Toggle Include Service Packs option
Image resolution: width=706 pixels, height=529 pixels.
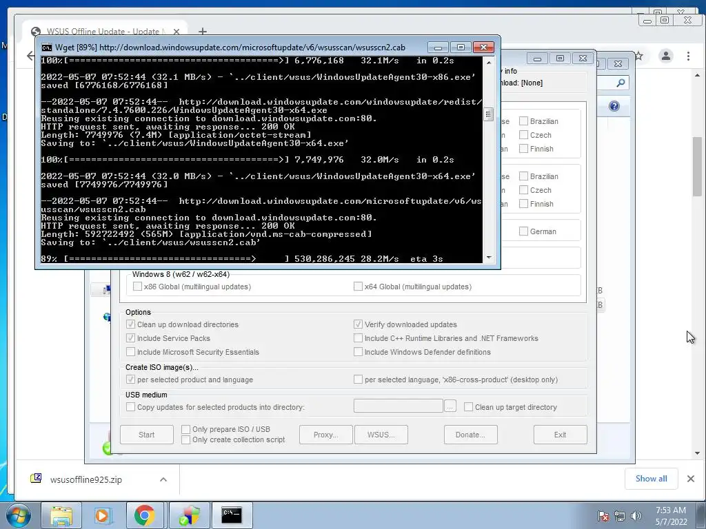pyautogui.click(x=130, y=338)
